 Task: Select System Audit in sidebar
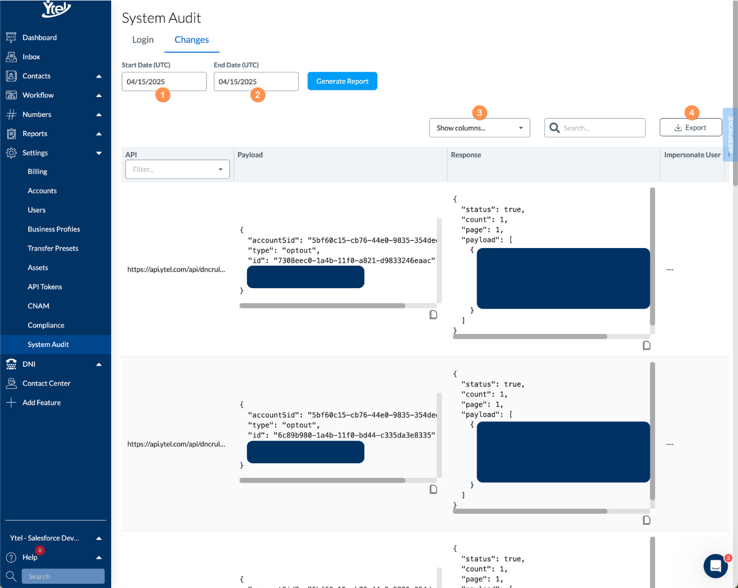pos(56,344)
